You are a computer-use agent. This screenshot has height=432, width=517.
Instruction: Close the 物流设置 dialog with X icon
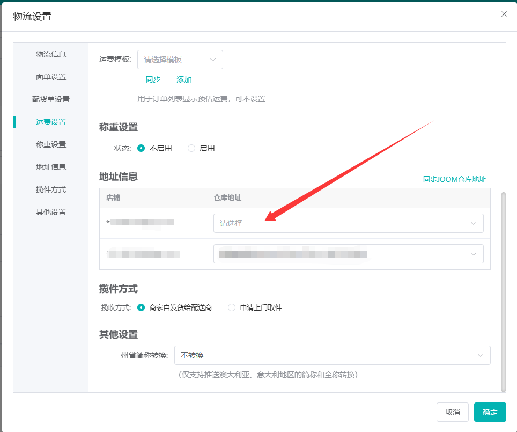tap(504, 14)
